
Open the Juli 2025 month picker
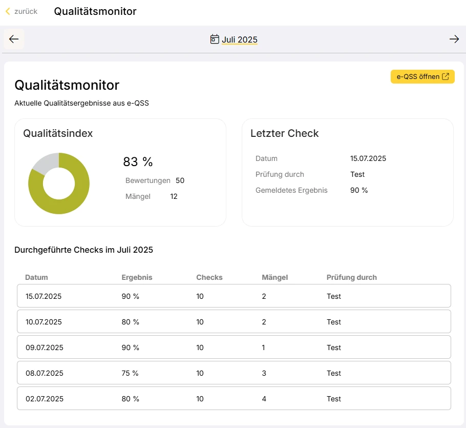239,40
